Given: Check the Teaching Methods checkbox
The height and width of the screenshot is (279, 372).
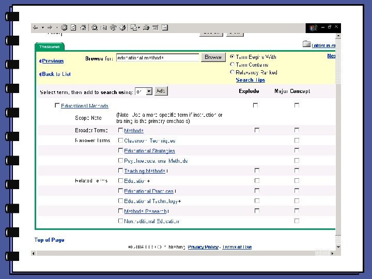Looking at the screenshot, I should coord(120,171).
